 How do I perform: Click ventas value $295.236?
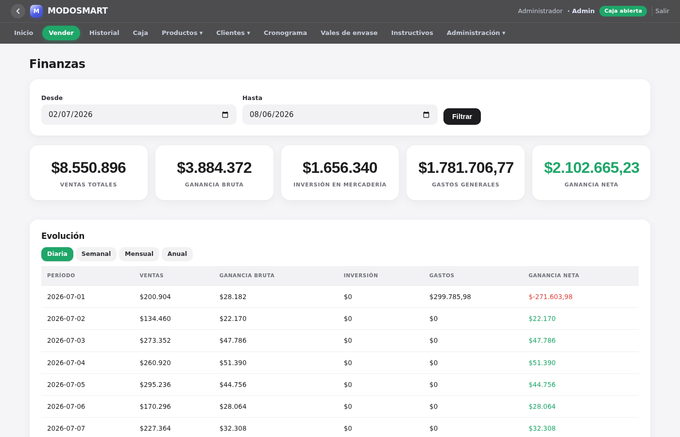click(155, 385)
